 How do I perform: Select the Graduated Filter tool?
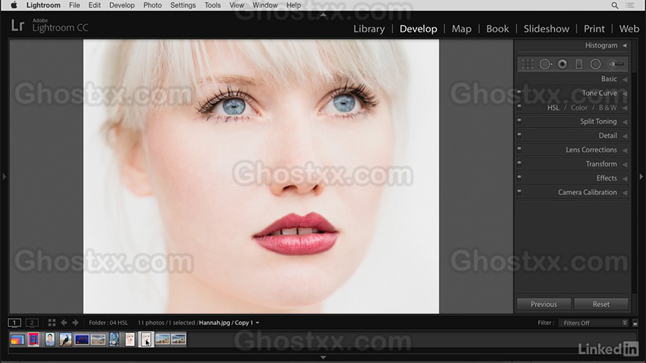(579, 65)
